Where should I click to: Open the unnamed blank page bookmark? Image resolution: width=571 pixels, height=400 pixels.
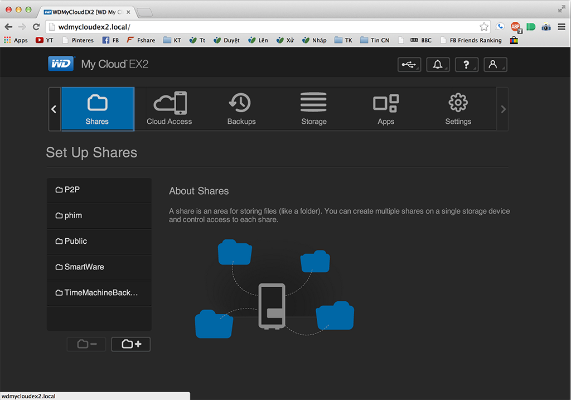pyautogui.click(x=401, y=40)
